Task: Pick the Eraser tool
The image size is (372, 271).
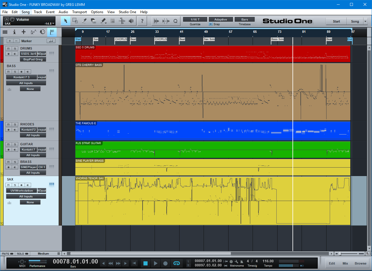Action: click(x=94, y=21)
